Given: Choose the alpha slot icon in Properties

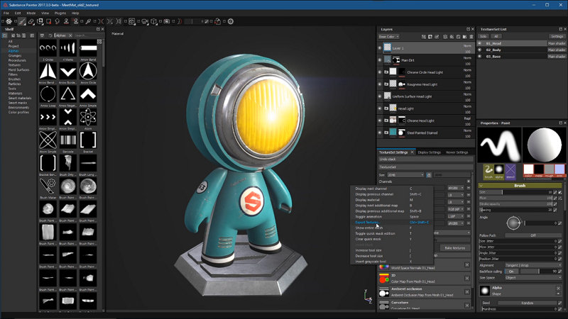Looking at the screenshot, I should coord(499,170).
